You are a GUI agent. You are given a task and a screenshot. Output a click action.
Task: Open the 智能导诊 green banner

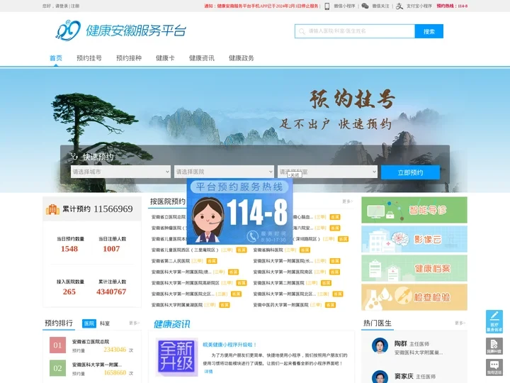point(414,210)
